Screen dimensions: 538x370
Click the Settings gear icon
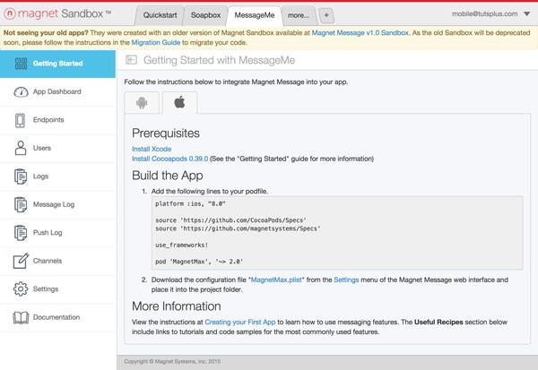[x=21, y=289]
